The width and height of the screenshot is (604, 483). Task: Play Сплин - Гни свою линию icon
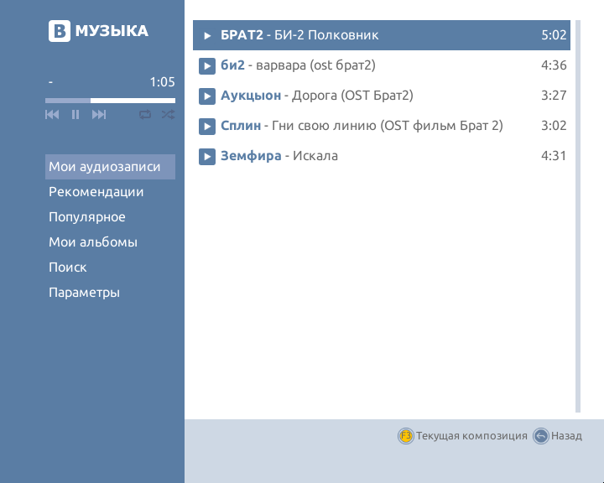tap(207, 127)
